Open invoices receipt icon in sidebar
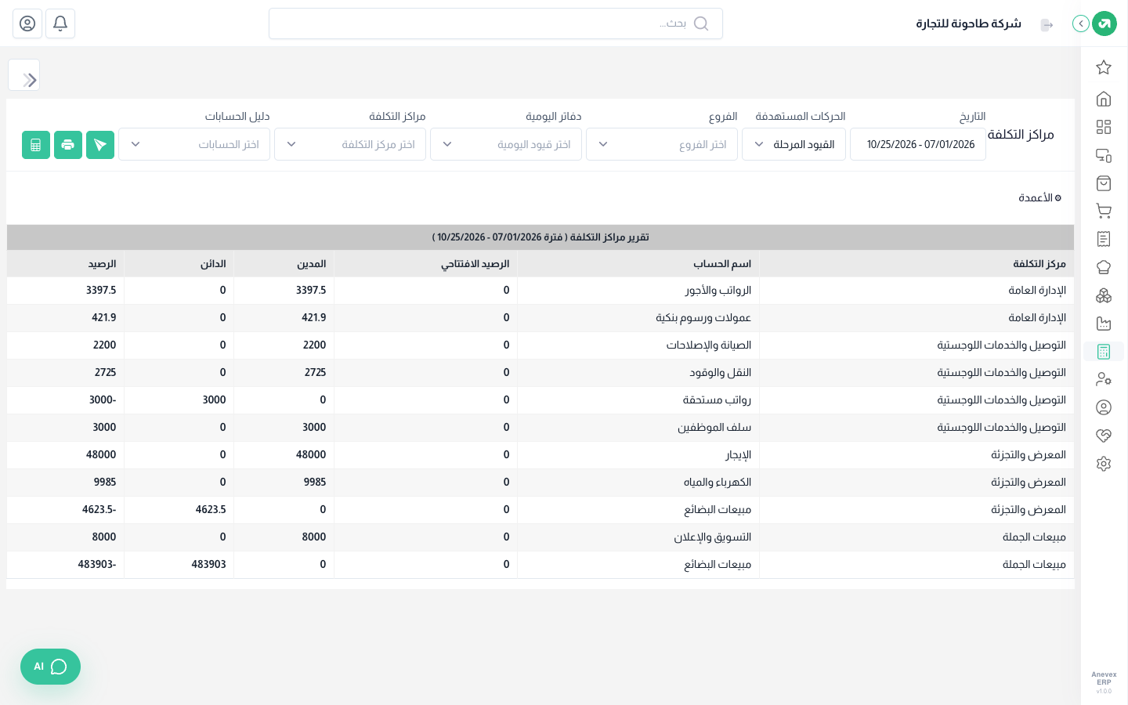Viewport: 1128px width, 705px height. 1104,239
